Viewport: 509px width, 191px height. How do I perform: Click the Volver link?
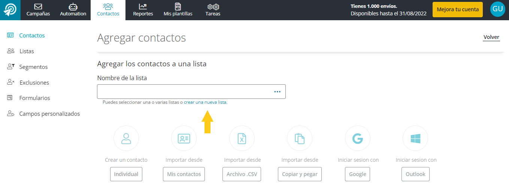[491, 37]
